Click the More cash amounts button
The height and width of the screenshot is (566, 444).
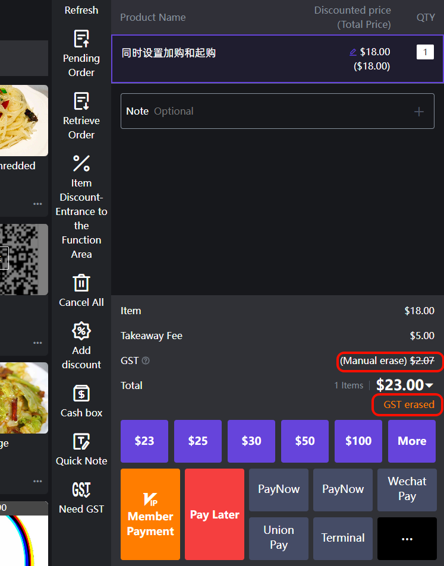pos(412,441)
